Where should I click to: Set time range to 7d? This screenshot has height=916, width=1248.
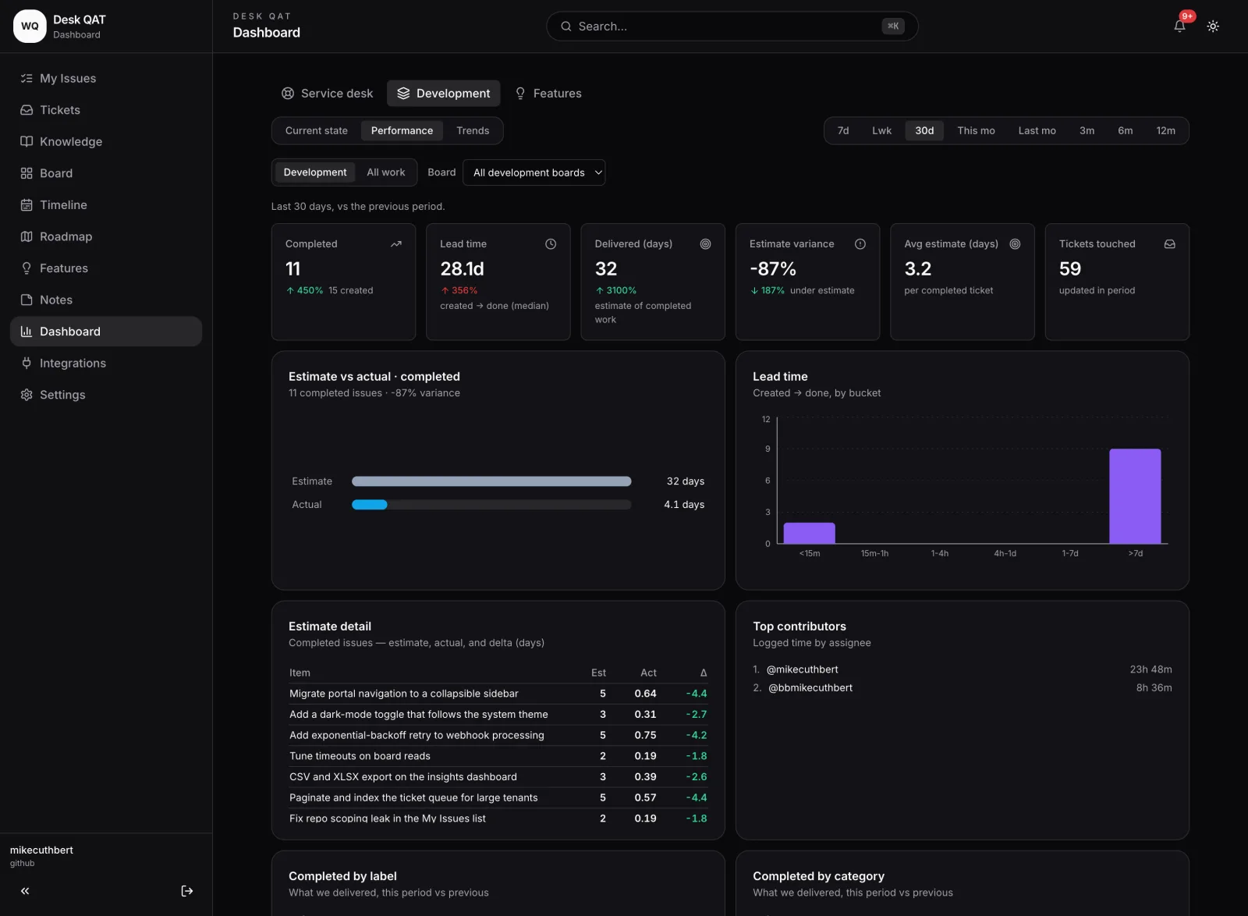[x=843, y=130]
